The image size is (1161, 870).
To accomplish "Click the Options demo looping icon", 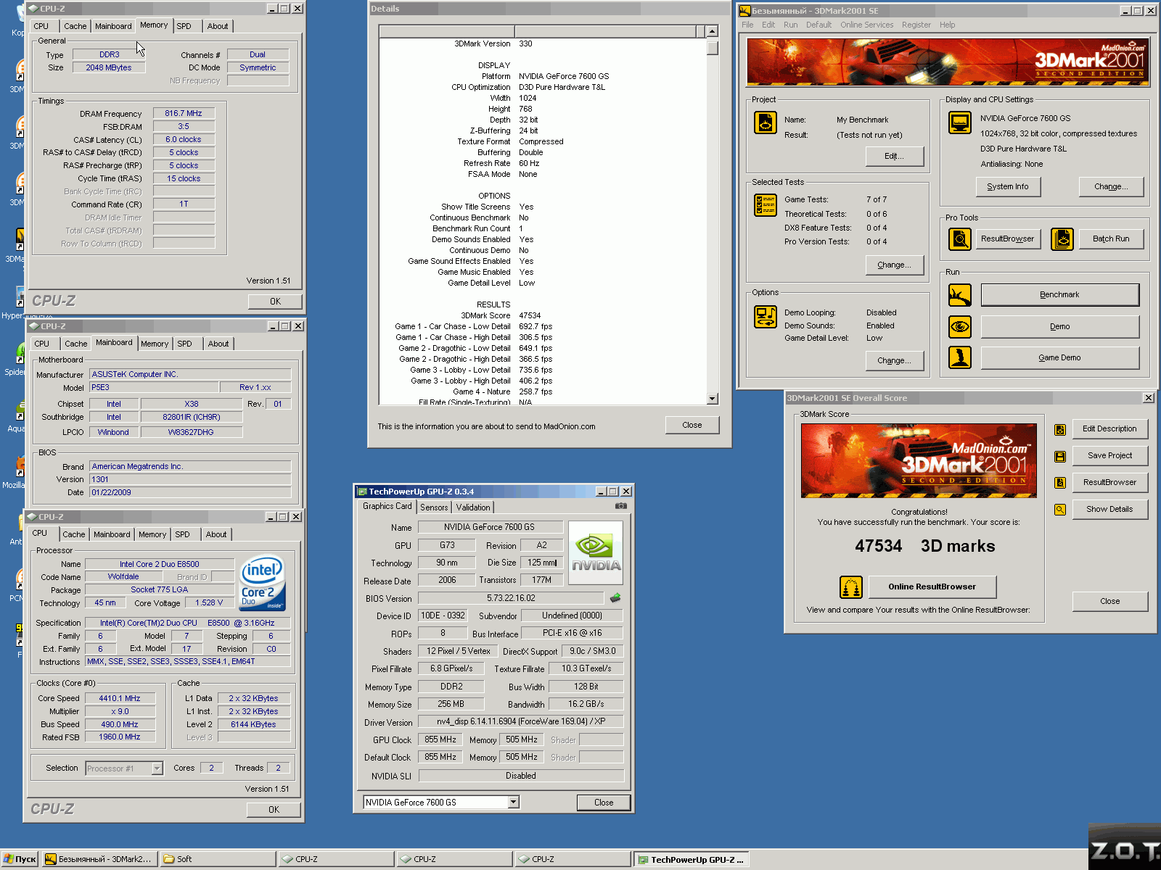I will (x=765, y=317).
